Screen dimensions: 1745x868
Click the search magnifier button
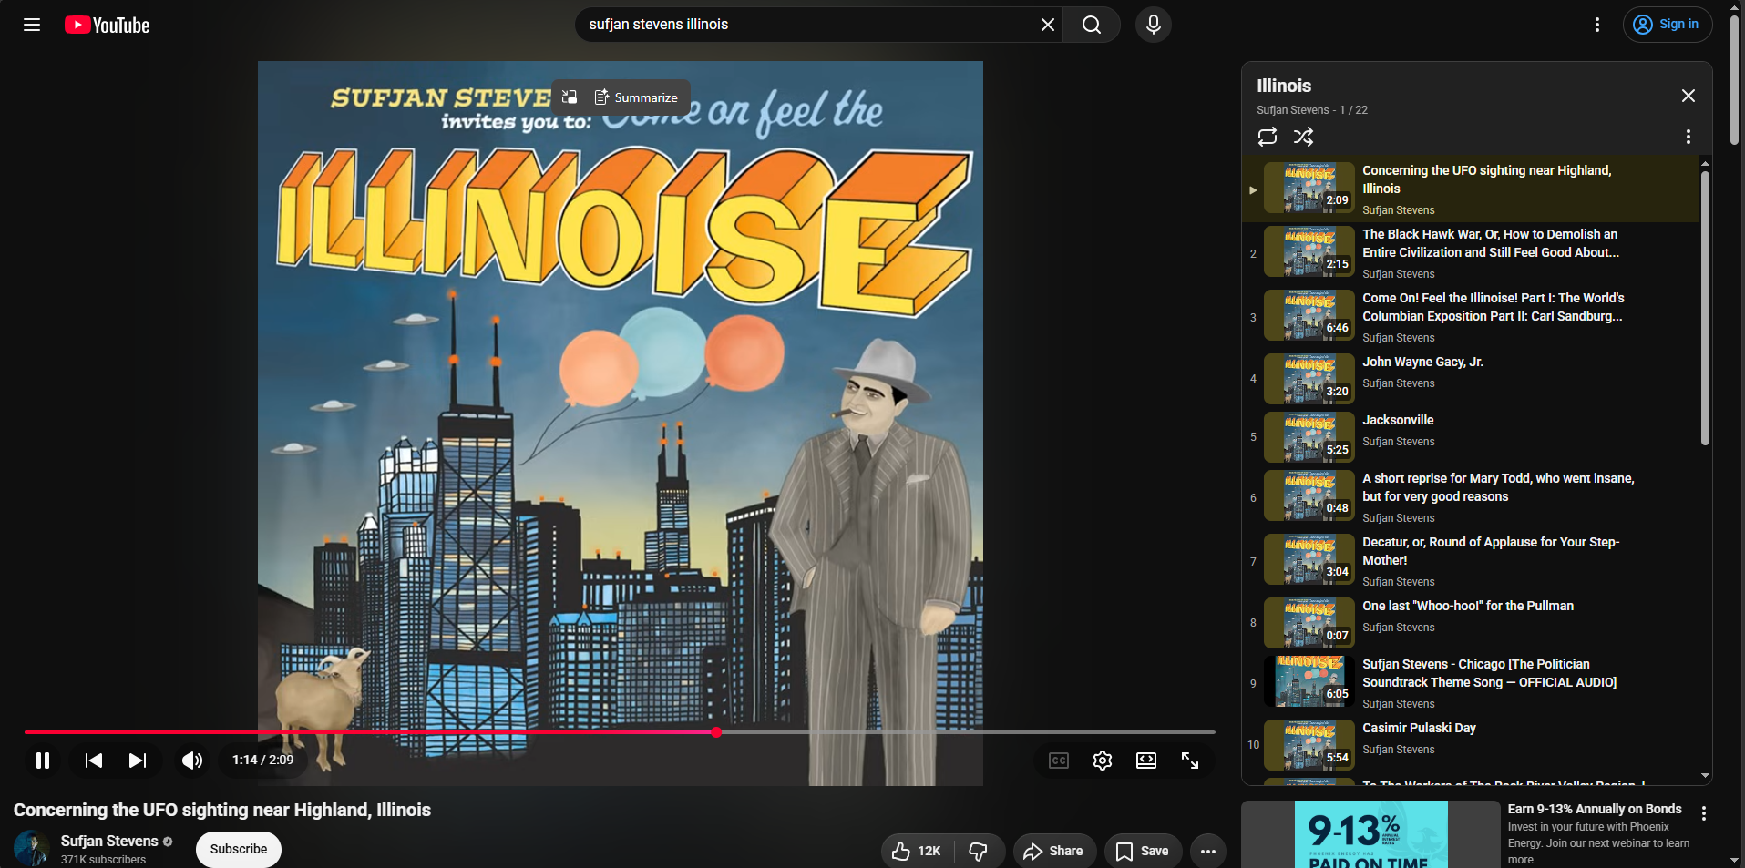pyautogui.click(x=1092, y=25)
